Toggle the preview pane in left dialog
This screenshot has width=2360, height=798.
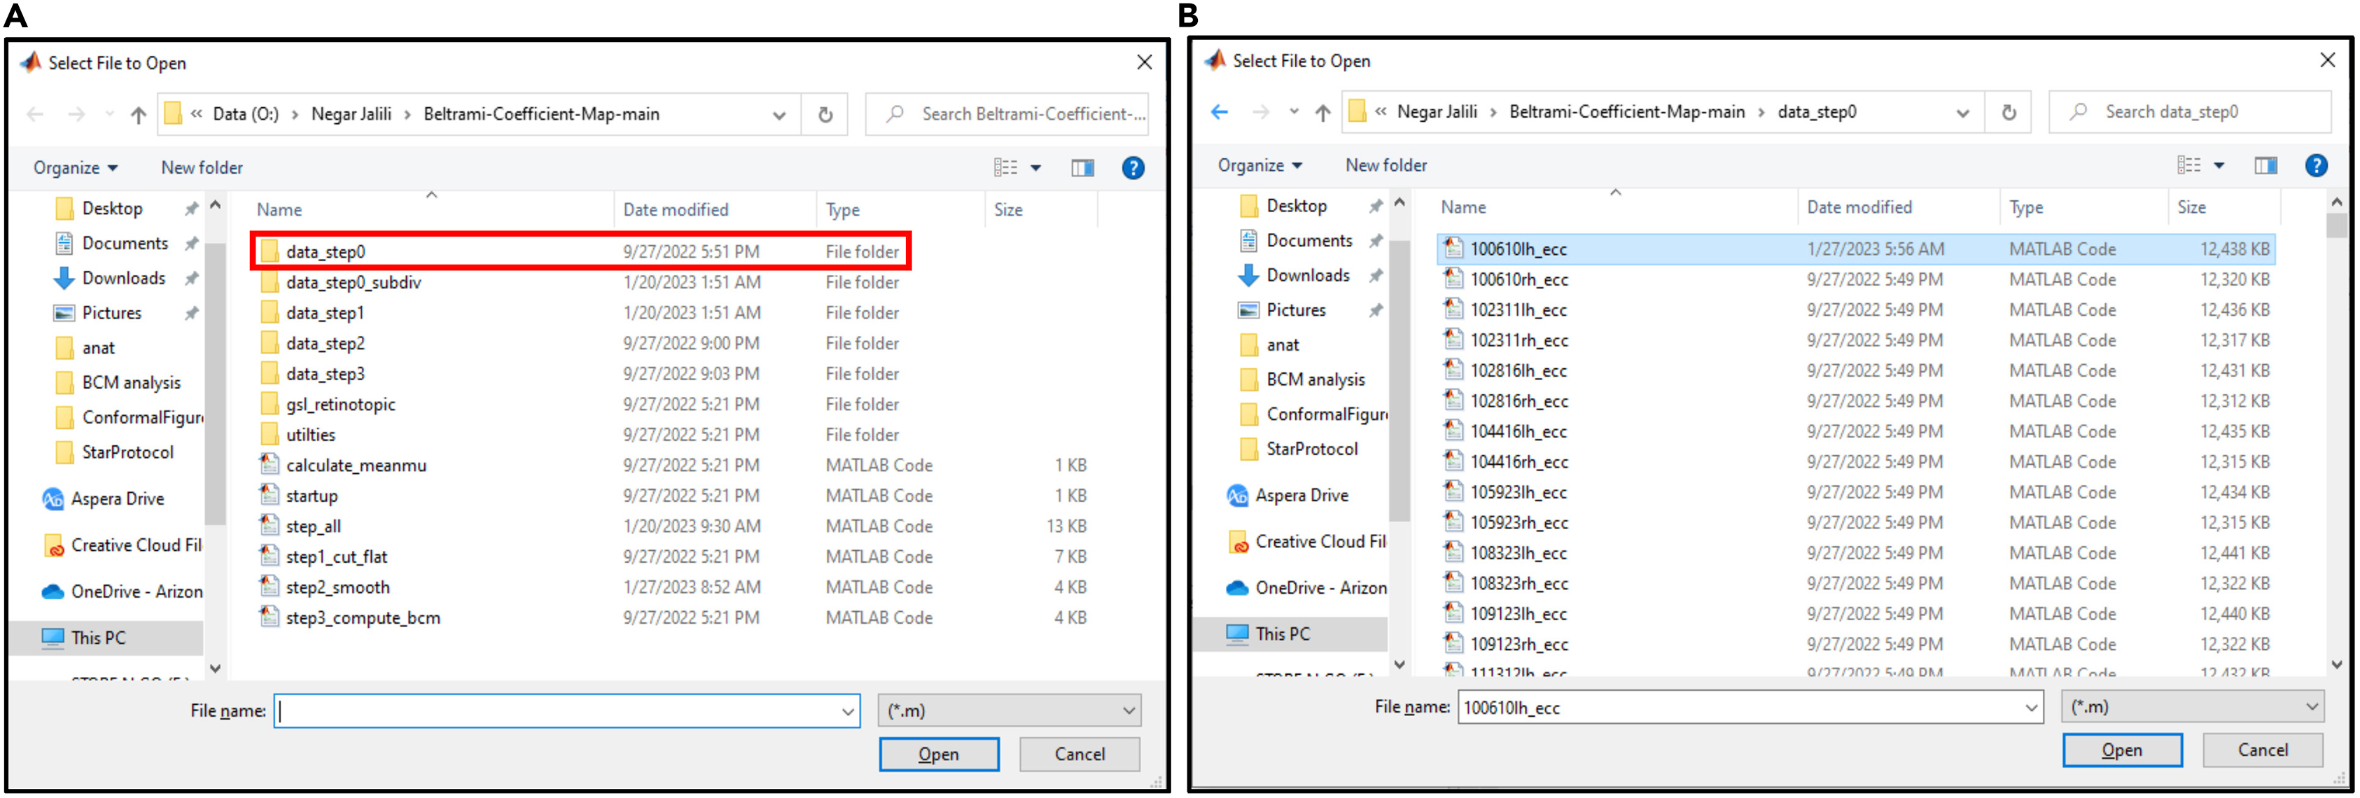point(1082,168)
